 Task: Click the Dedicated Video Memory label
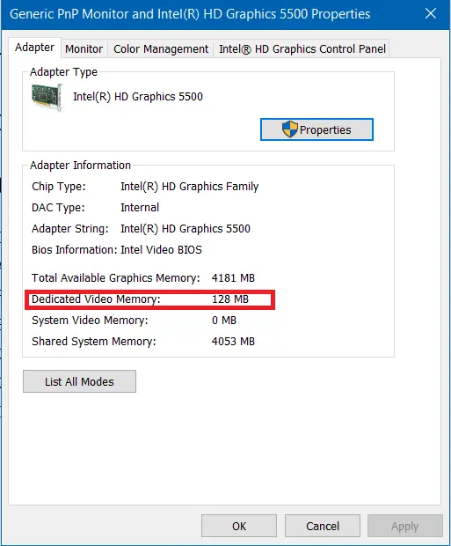[x=96, y=299]
